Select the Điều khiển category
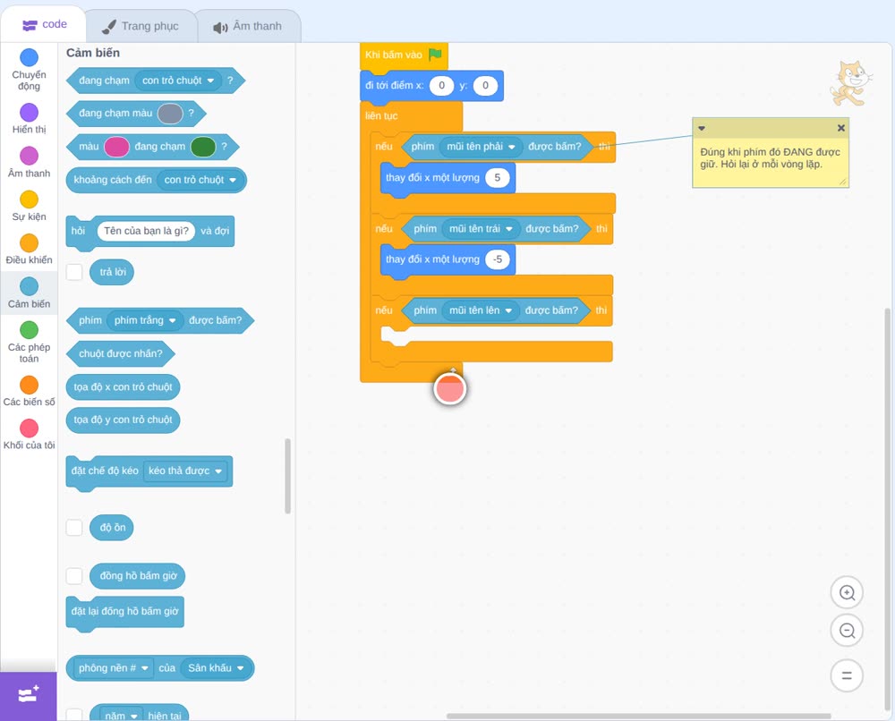 click(29, 250)
